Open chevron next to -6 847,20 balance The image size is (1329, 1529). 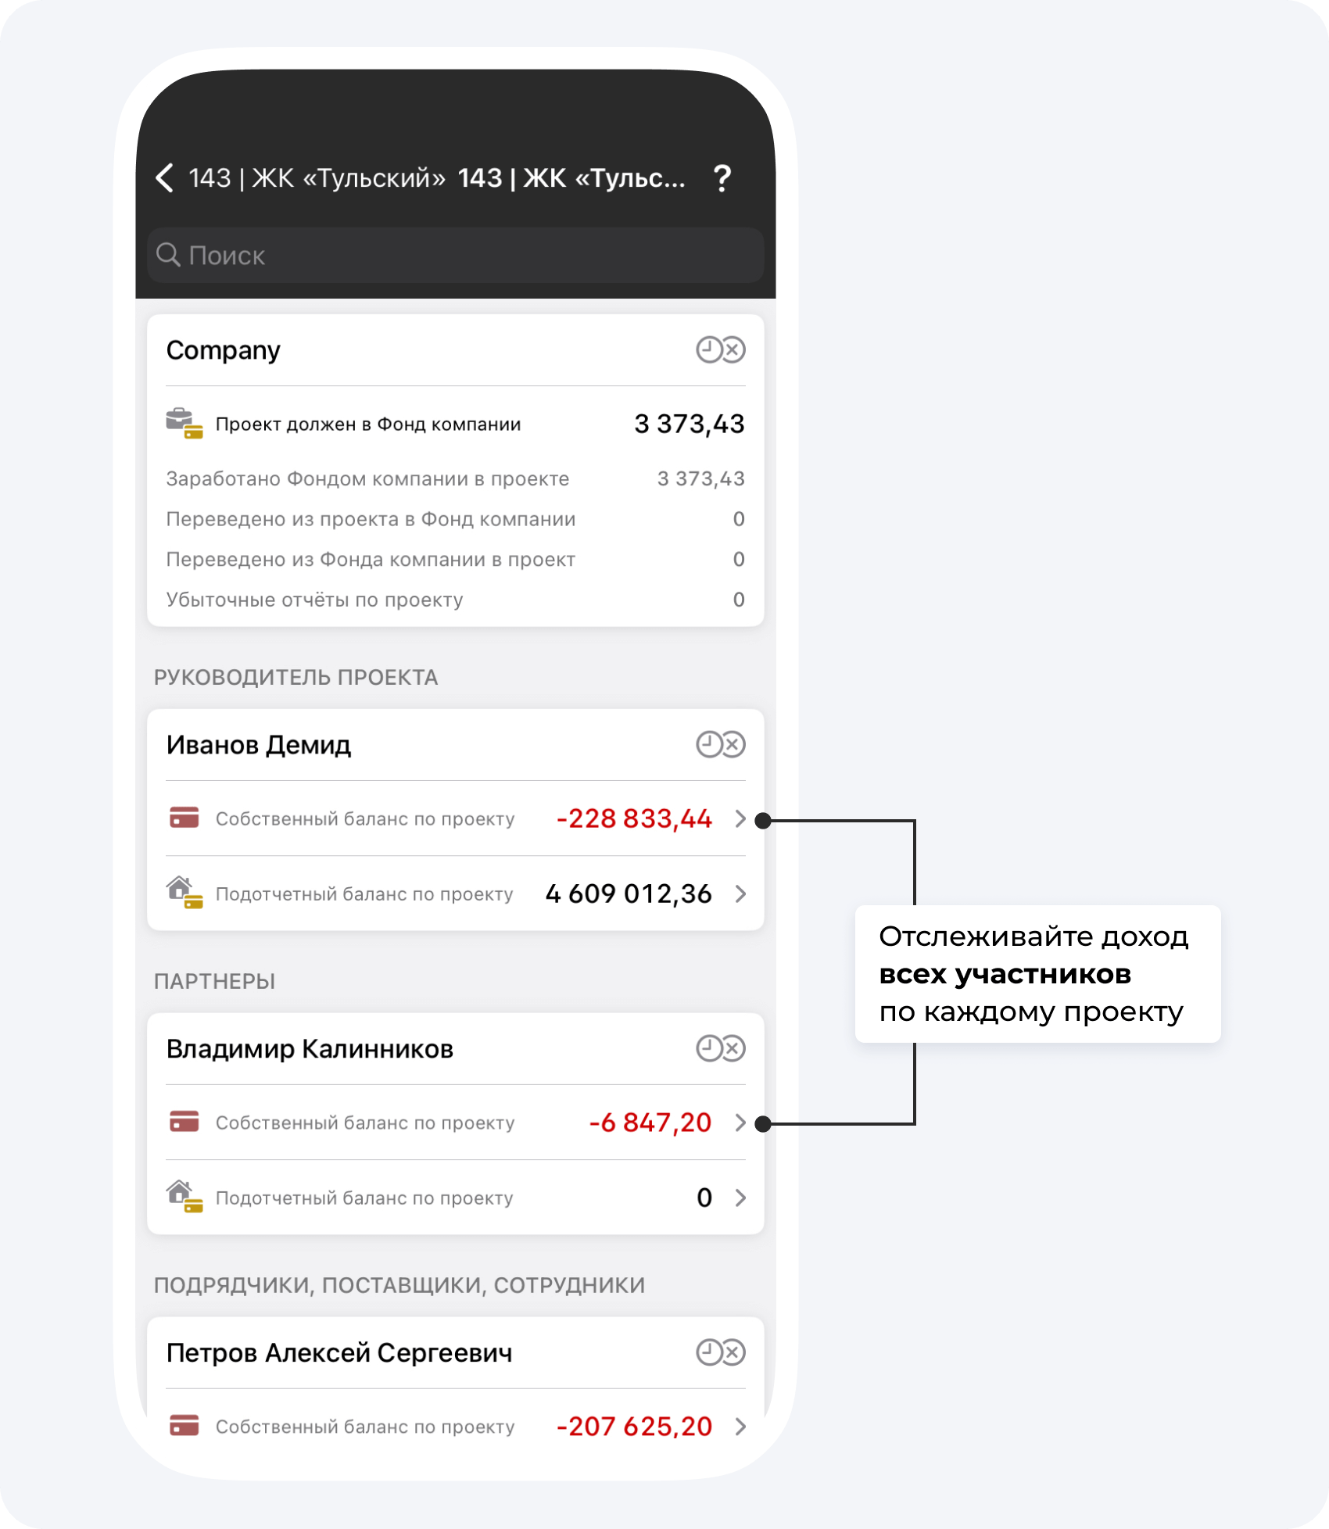pos(740,1123)
